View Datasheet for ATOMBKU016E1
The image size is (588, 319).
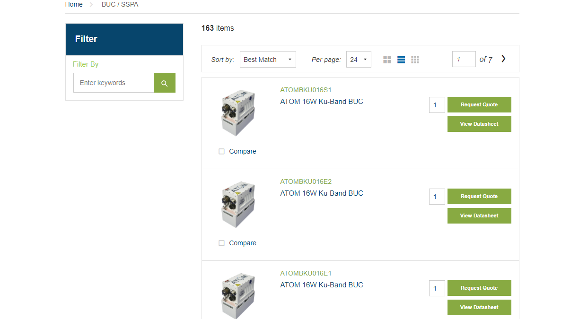479,307
